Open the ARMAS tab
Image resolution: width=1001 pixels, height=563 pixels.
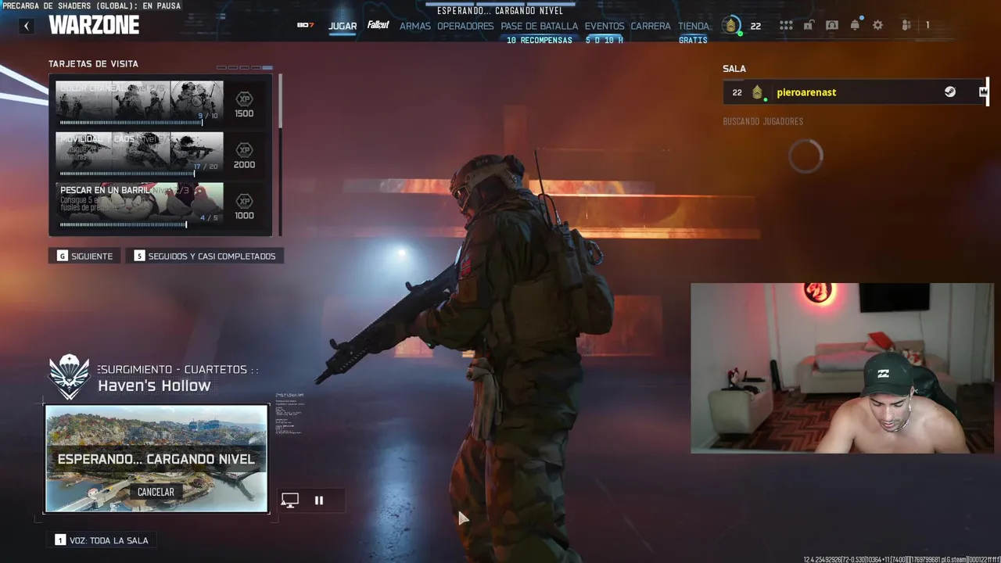point(415,26)
